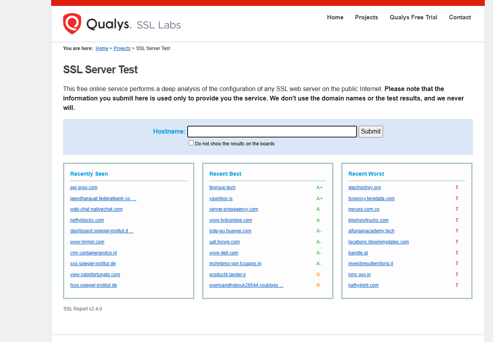Viewport: 493px width, 342px height.
Task: Click Projects in the breadcrumb trail
Action: (122, 48)
